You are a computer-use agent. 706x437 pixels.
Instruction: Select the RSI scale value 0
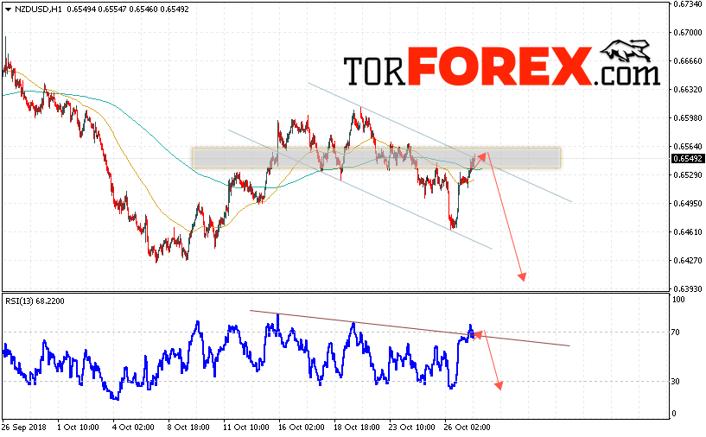(x=673, y=413)
